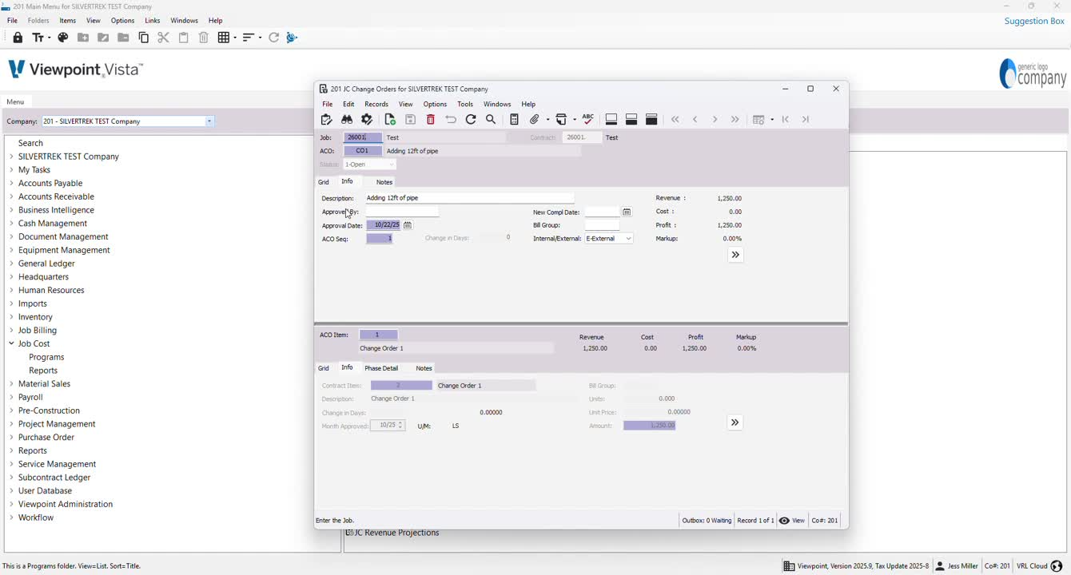The height and width of the screenshot is (575, 1071).
Task: Click the Suggestion Box link
Action: [x=1034, y=21]
